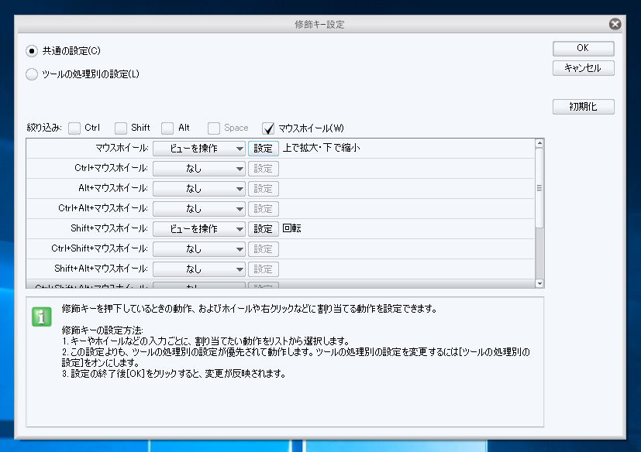This screenshot has height=452, width=641.
Task: Click 設定 button for Ctrl+マウスホイール row
Action: (x=264, y=169)
